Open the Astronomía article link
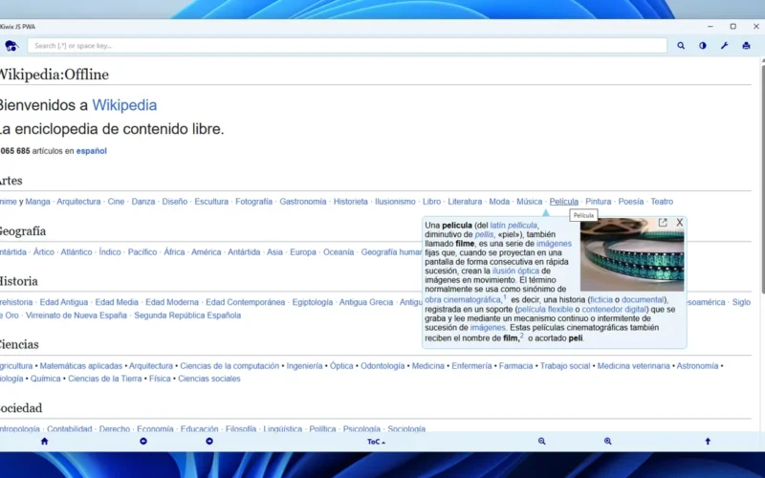 click(x=697, y=366)
